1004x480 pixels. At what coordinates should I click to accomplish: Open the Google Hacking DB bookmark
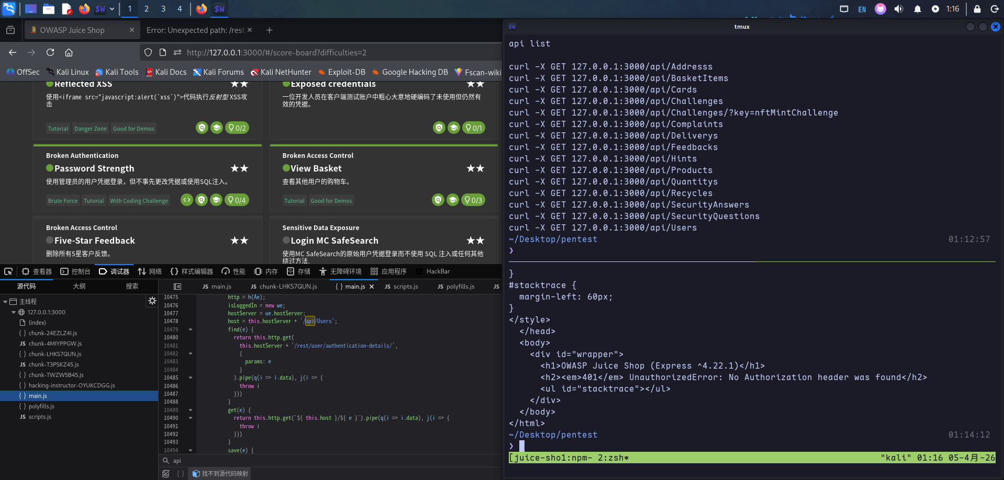point(410,72)
